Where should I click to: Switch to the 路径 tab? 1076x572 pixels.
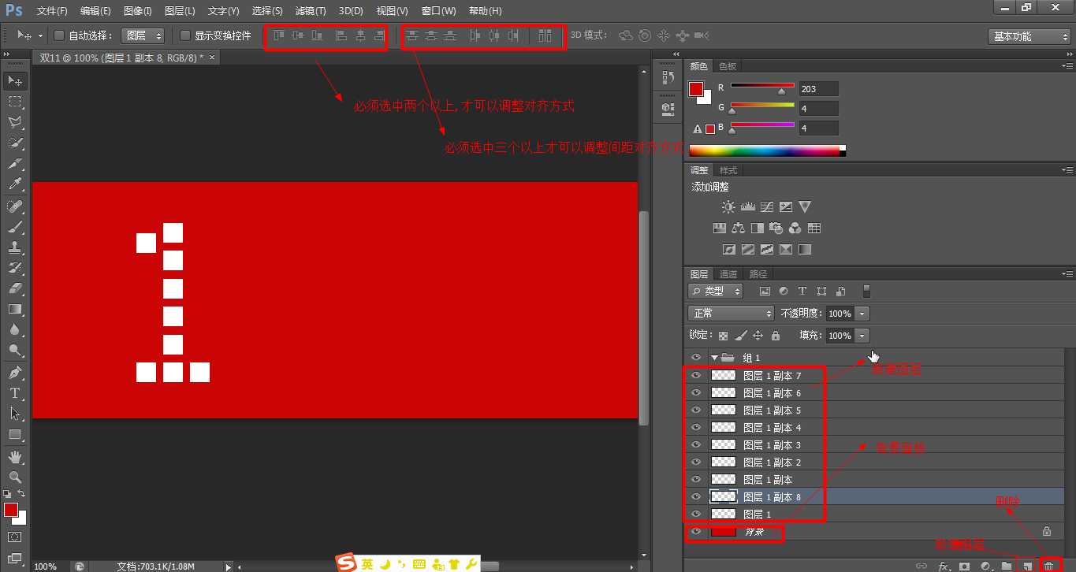758,274
